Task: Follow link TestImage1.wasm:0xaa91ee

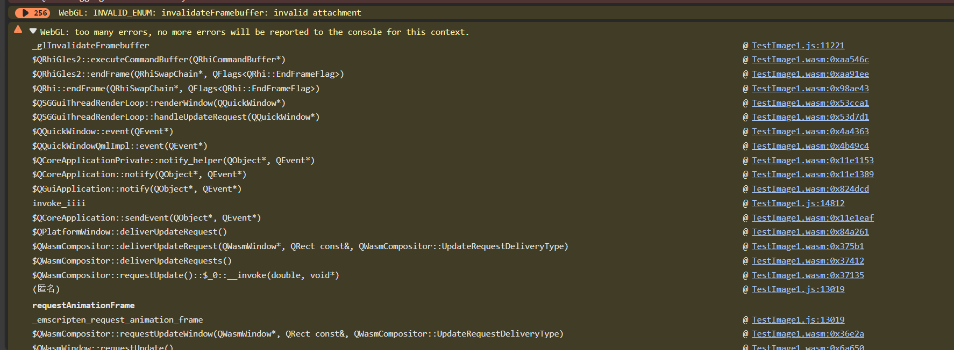Action: pos(810,74)
